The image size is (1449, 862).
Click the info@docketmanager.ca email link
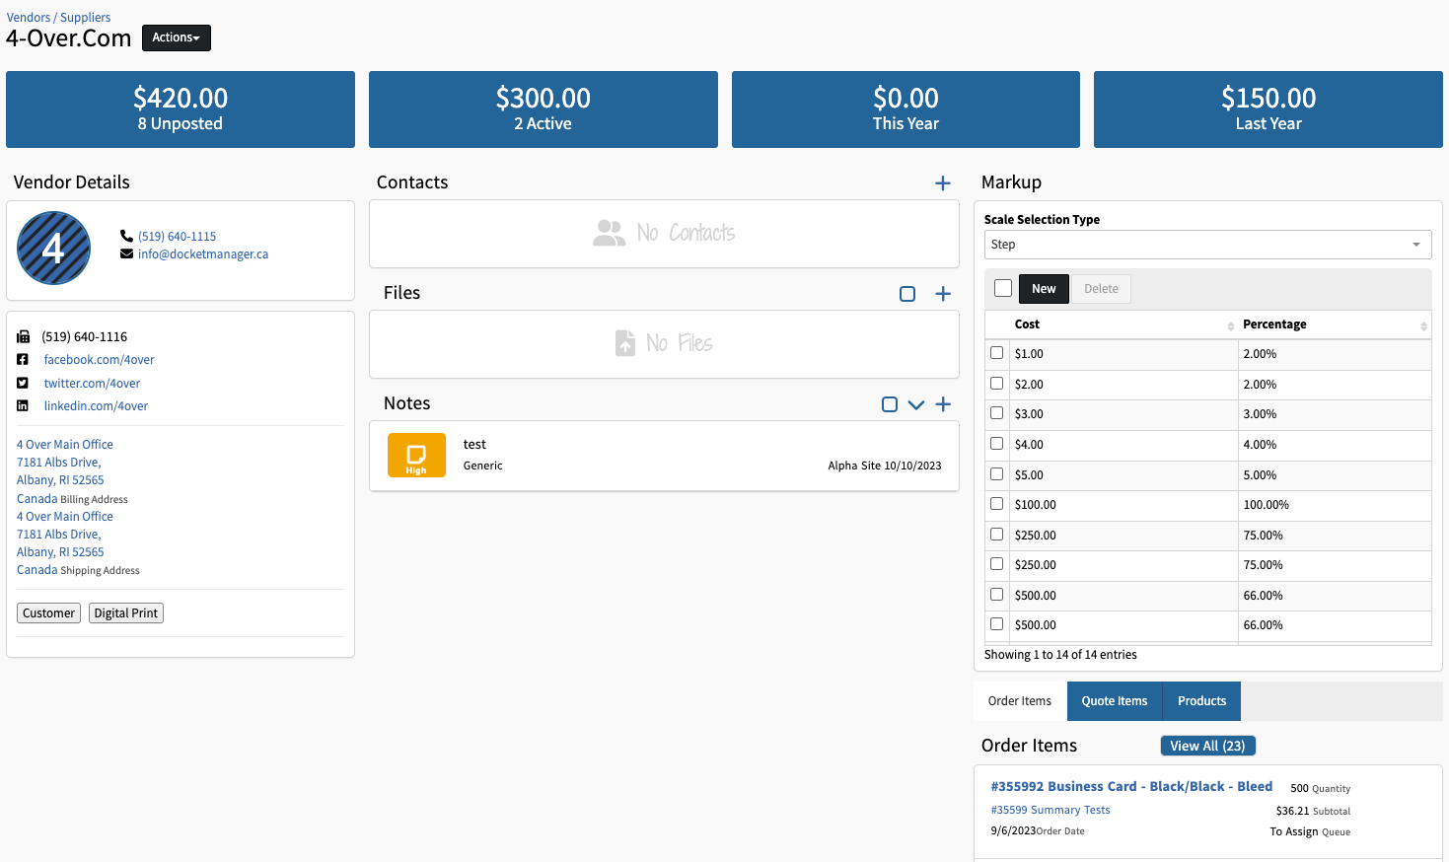(203, 254)
